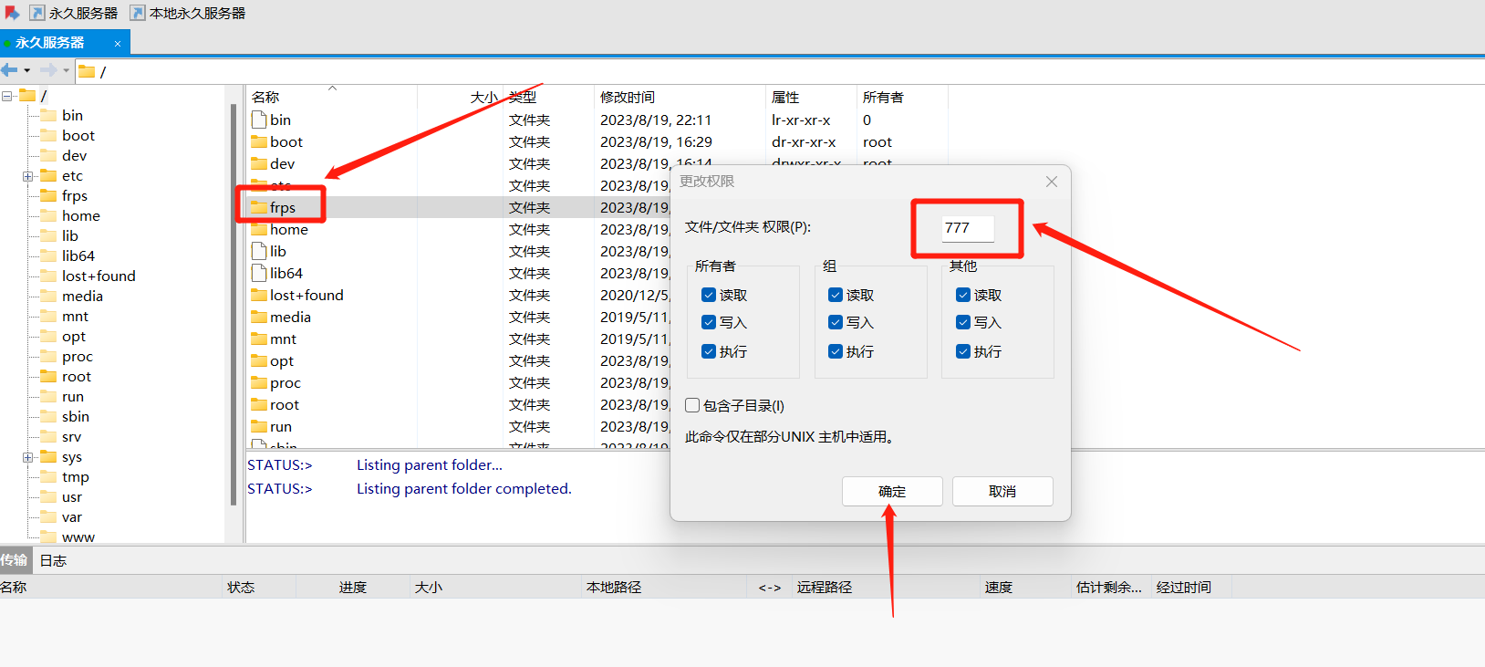1485x667 pixels.
Task: Click boot folder icon in file list
Action: pyautogui.click(x=259, y=141)
